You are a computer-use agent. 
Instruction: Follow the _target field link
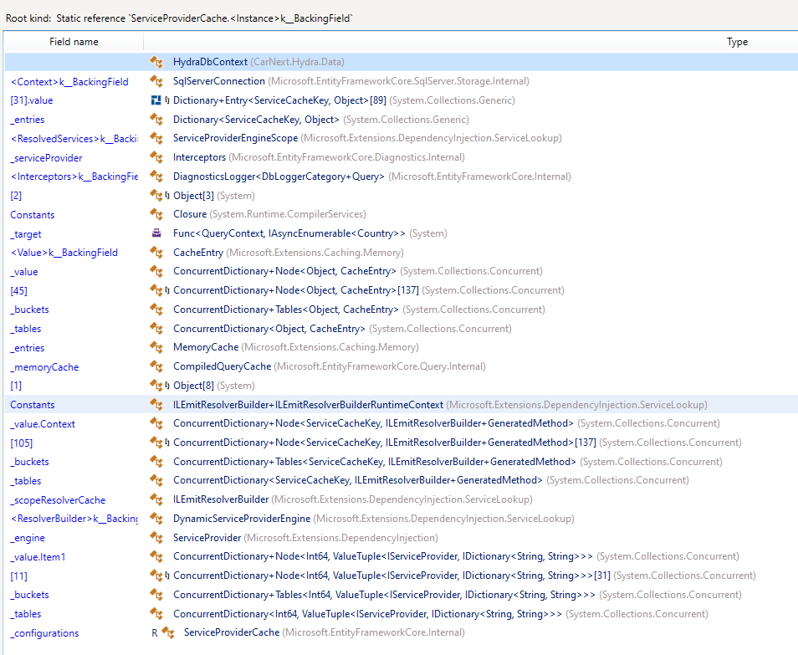[x=25, y=233]
